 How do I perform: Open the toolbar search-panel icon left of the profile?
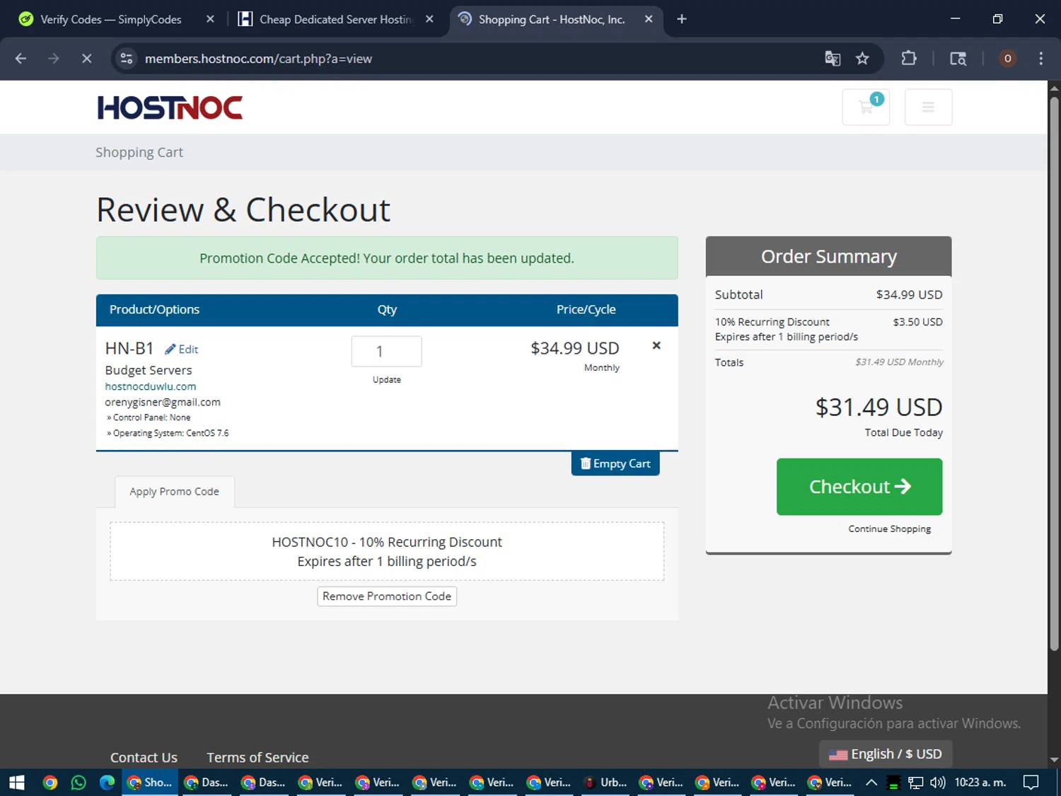[958, 59]
